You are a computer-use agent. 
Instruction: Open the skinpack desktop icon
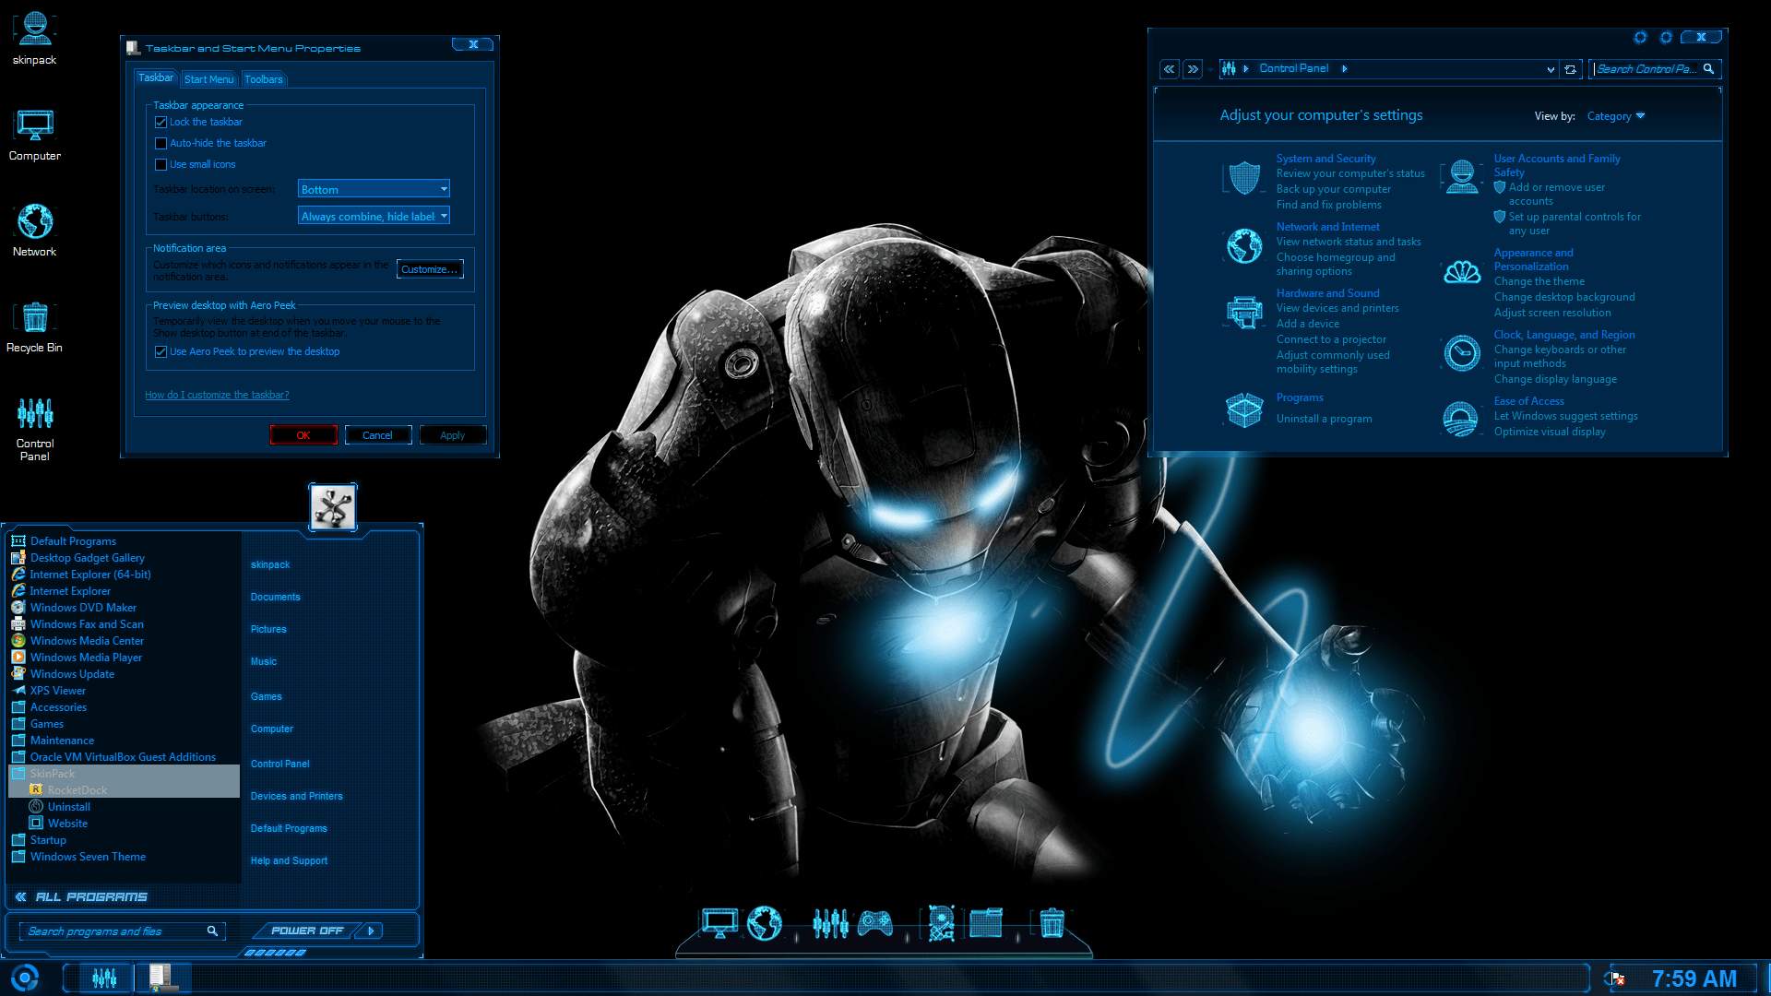click(35, 39)
